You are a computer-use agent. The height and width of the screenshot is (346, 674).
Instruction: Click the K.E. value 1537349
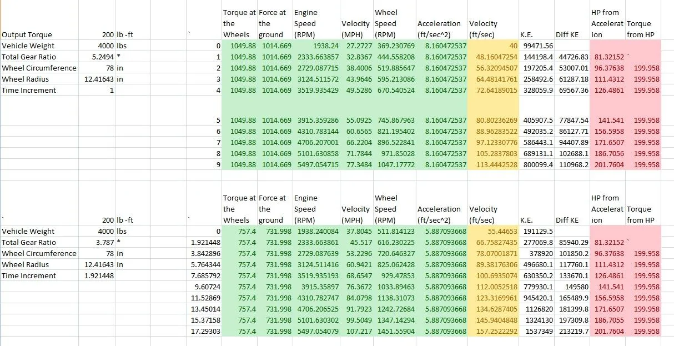click(x=537, y=331)
